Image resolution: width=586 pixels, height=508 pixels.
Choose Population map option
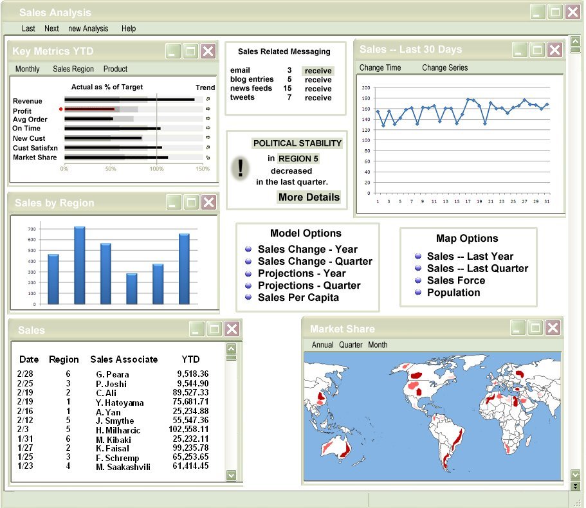[x=453, y=293]
